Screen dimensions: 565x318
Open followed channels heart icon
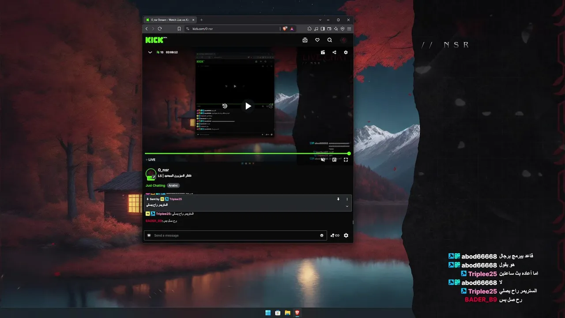coord(317,40)
